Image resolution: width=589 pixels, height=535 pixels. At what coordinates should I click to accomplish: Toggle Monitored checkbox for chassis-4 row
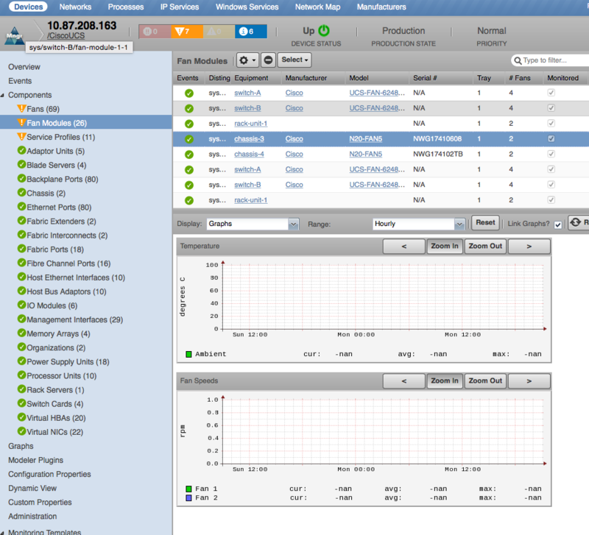551,154
